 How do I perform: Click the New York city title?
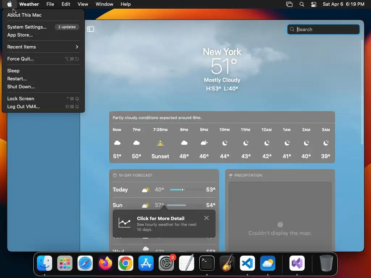tap(222, 52)
